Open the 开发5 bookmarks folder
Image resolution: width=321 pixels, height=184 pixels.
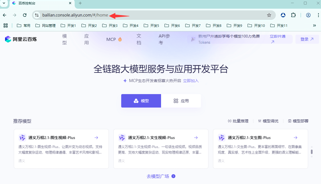151,25
